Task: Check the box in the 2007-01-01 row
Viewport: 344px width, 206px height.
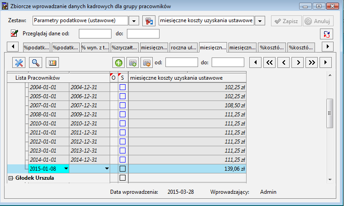Action: pos(123,105)
